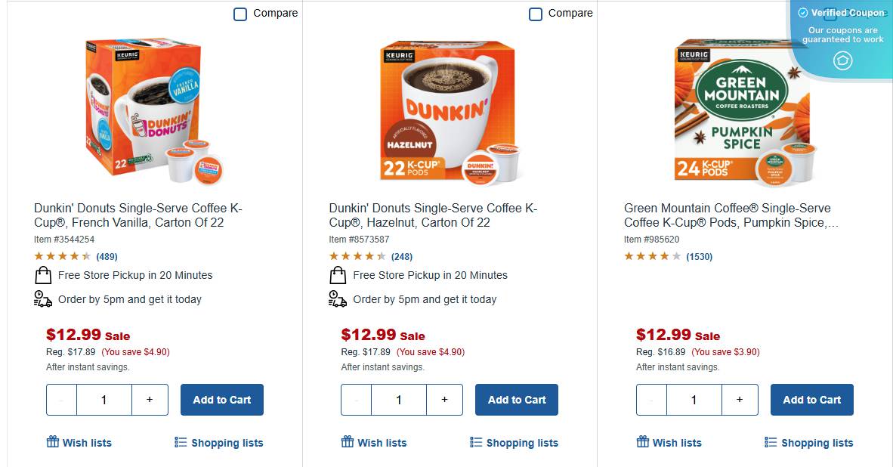Screen dimensions: 893x467
Task: Increase Hazelnut quantity with plus button
Action: [445, 400]
